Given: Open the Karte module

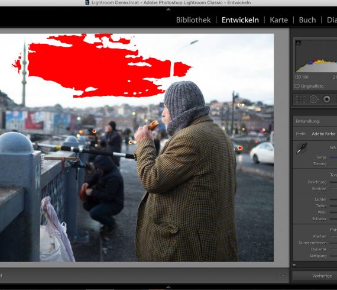Looking at the screenshot, I should click(x=278, y=20).
